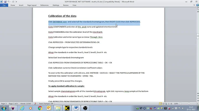
Task: Click the 'Calibration of the data' heading
Action: pyautogui.click(x=62, y=16)
